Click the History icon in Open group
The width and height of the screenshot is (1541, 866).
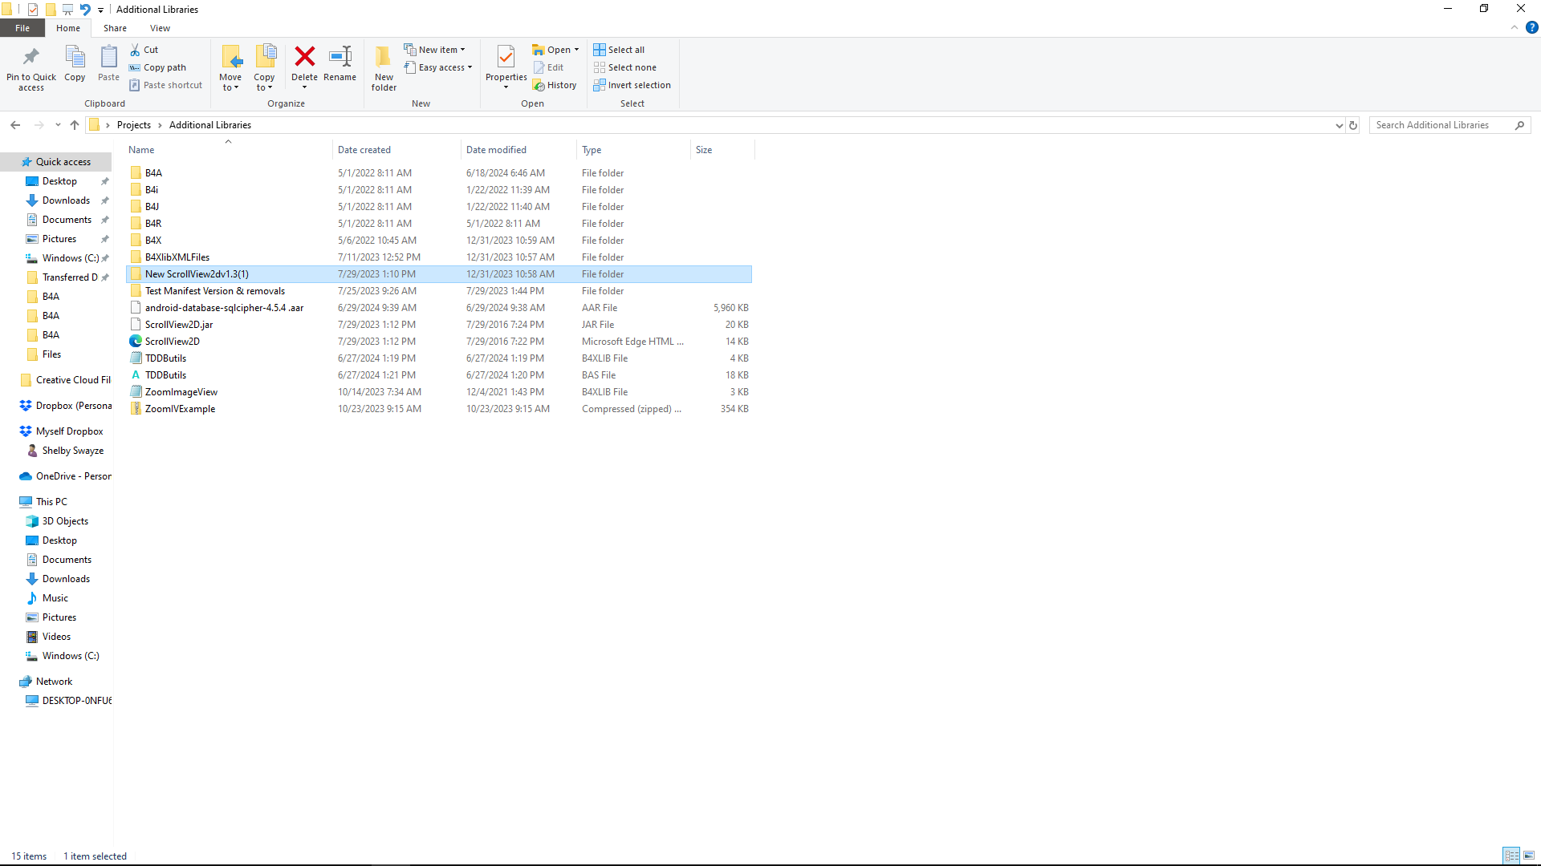click(x=539, y=86)
